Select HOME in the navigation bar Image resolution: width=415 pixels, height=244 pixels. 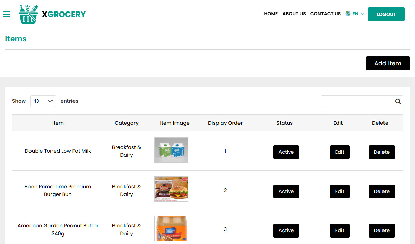[271, 14]
